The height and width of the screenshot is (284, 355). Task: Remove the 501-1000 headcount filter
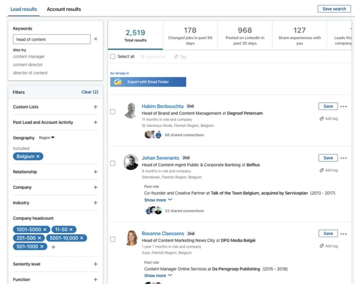[42, 246]
